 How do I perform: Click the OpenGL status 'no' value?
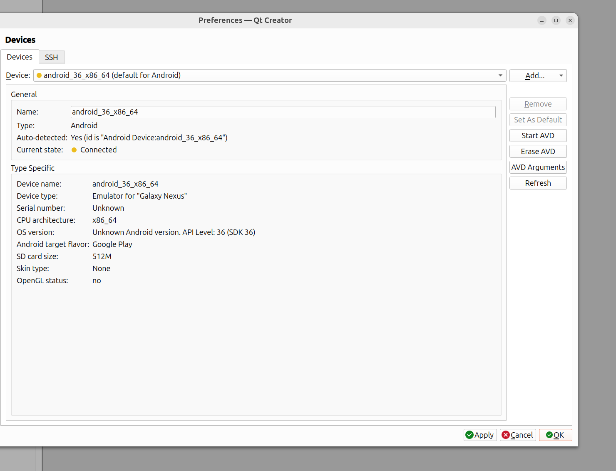point(97,281)
